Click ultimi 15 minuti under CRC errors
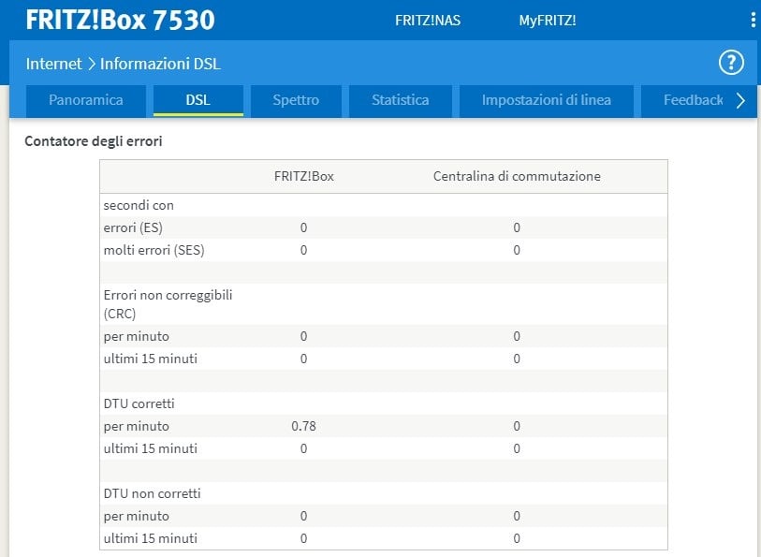This screenshot has height=557, width=761. click(151, 359)
